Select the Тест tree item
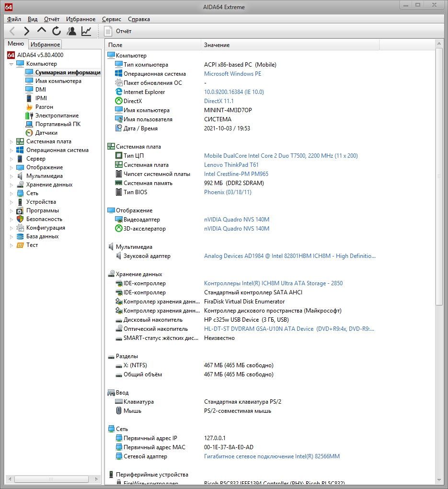This screenshot has width=448, height=489. 32,245
